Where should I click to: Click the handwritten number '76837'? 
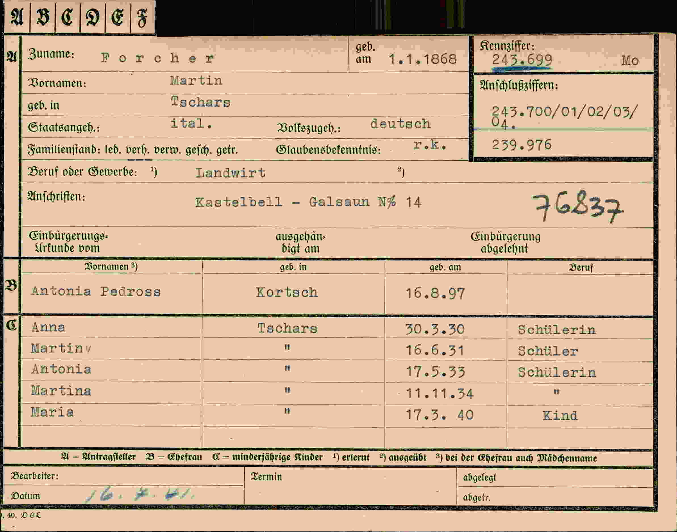pos(578,206)
